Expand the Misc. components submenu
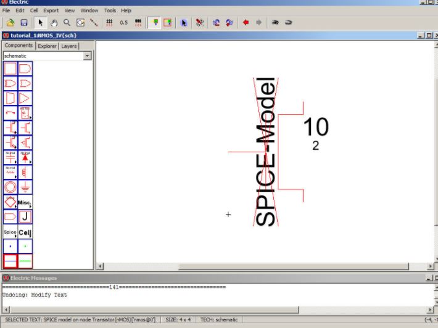Image resolution: width=438 pixels, height=328 pixels. click(25, 202)
